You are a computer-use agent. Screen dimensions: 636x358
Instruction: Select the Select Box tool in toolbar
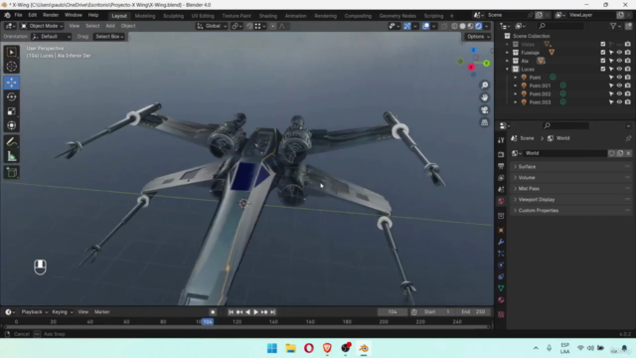pos(11,53)
